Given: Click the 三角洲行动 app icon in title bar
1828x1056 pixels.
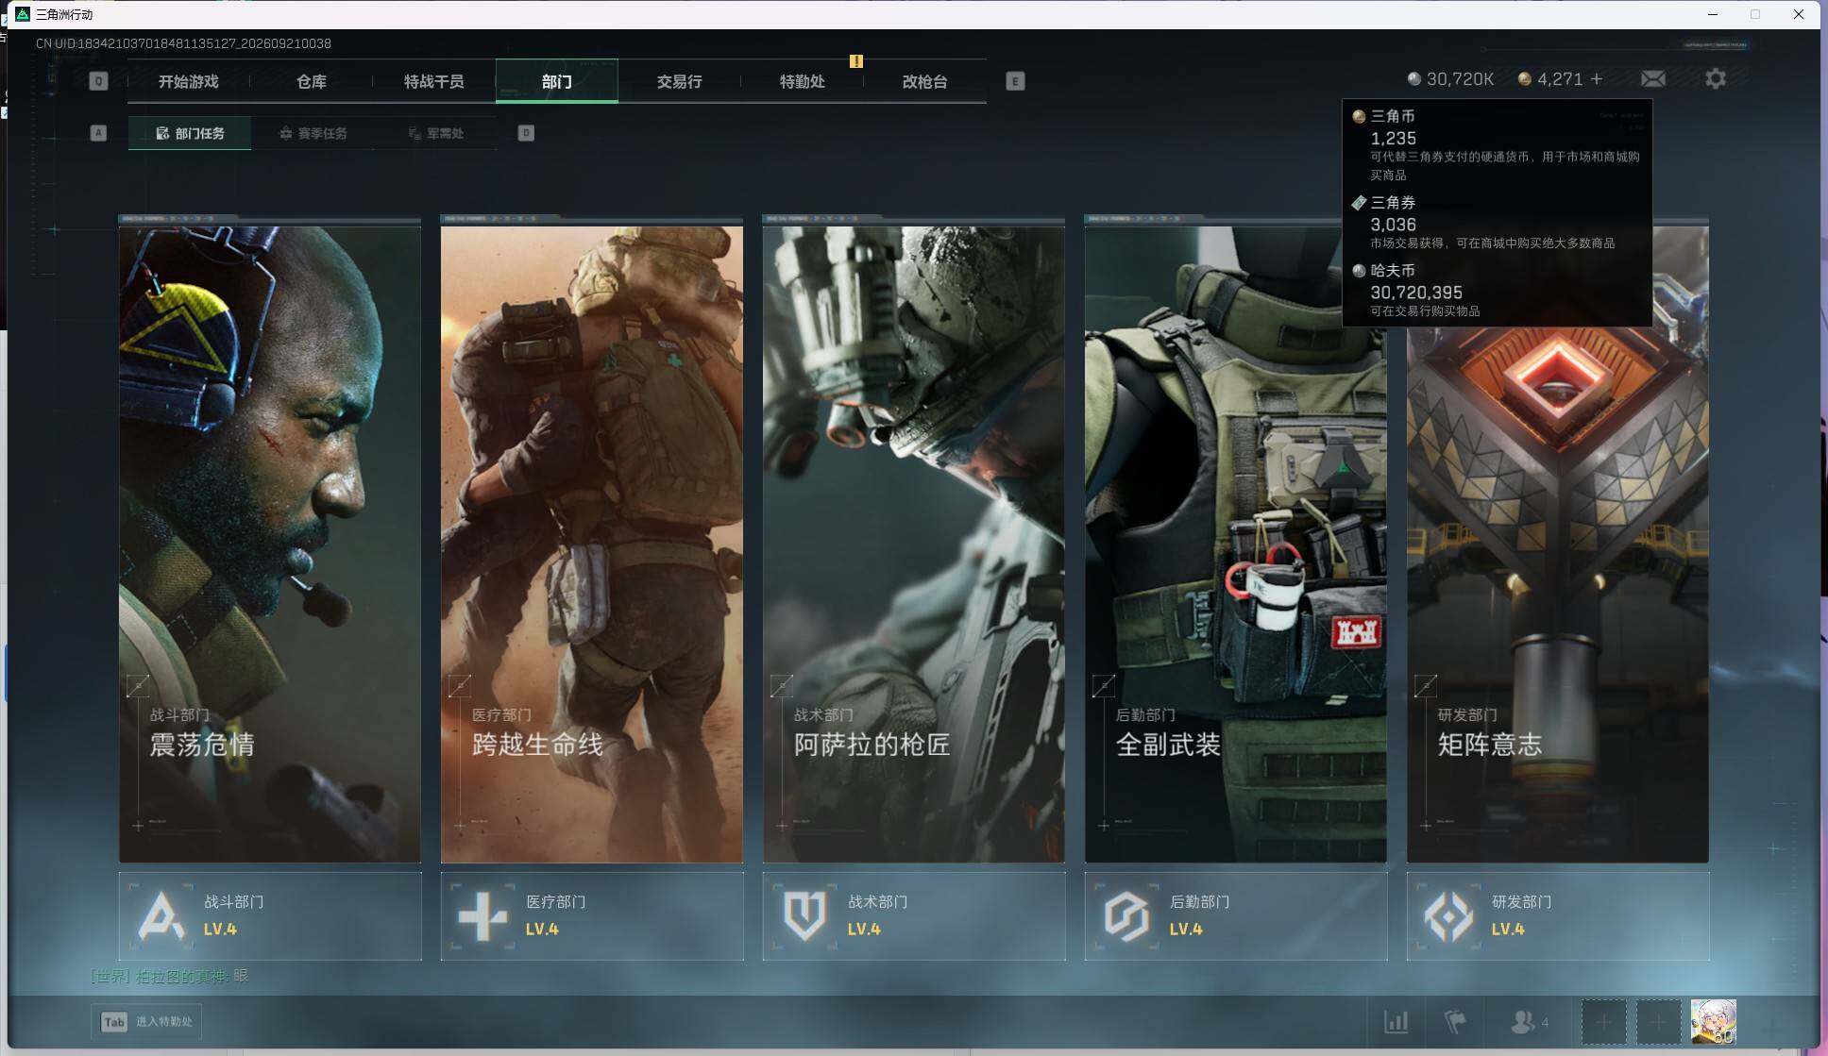Looking at the screenshot, I should click(23, 14).
